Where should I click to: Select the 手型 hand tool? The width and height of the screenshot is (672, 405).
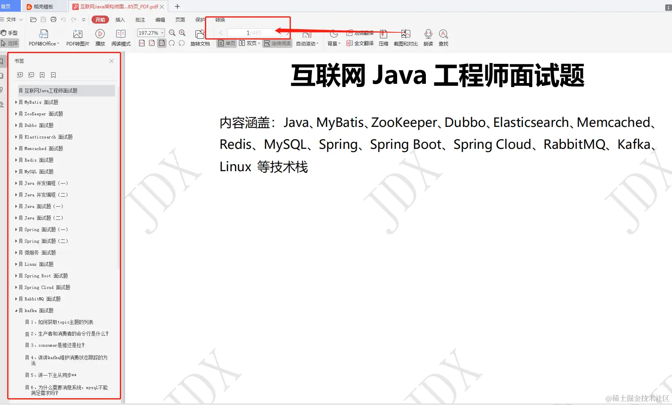[10, 32]
